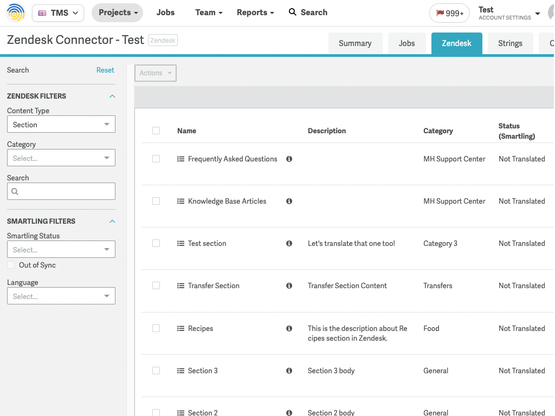Click the list icon next to Transfer Section

coord(180,285)
